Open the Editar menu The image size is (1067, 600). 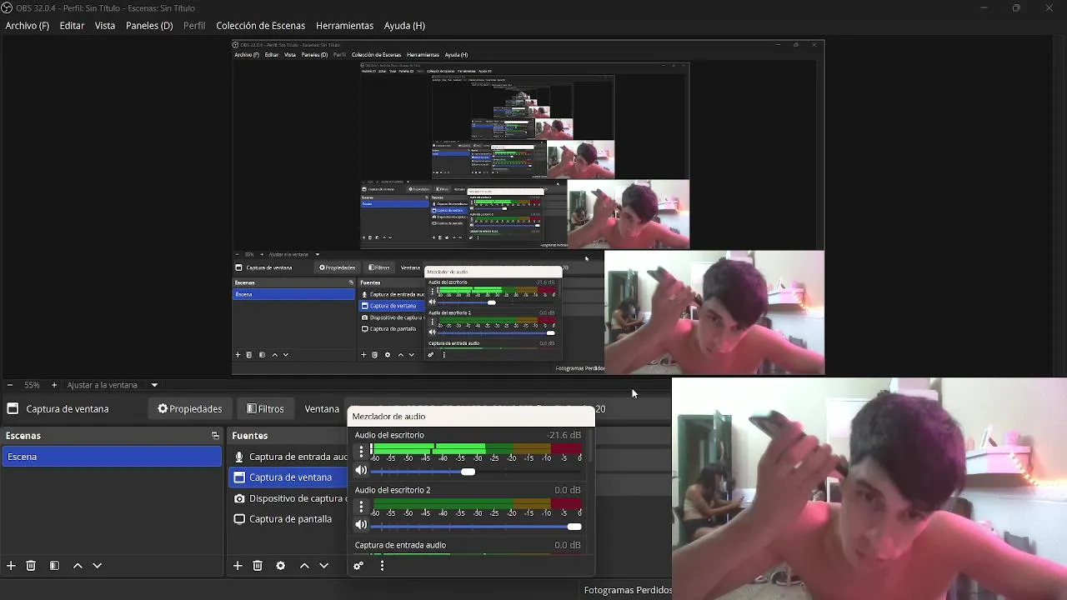point(72,26)
